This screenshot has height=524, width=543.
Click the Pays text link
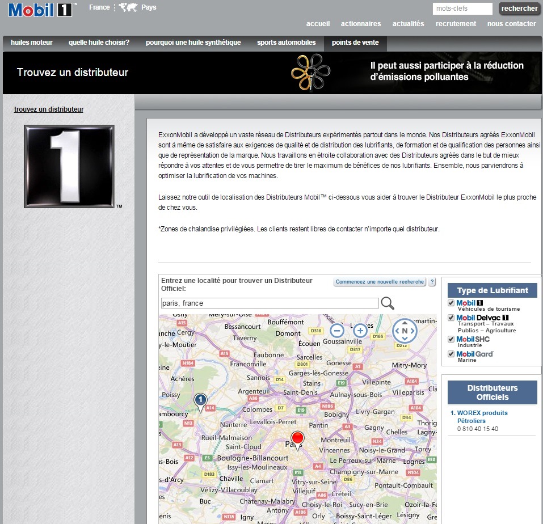click(149, 7)
